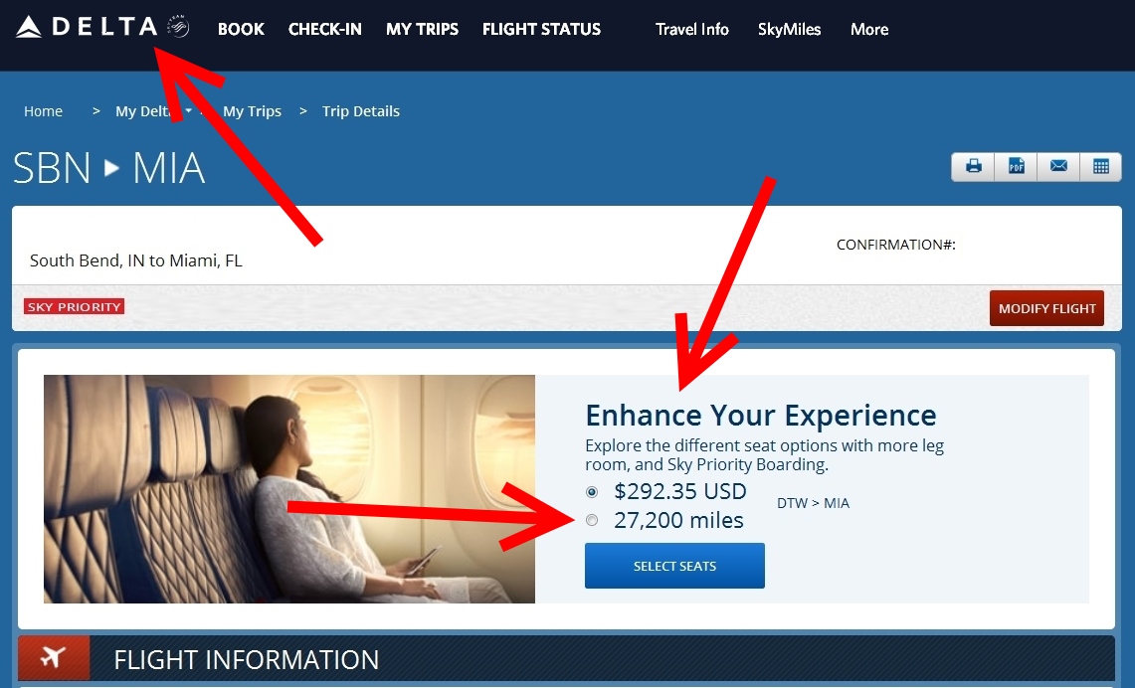The height and width of the screenshot is (688, 1135).
Task: Click the printer icon to print trip details
Action: click(x=972, y=166)
